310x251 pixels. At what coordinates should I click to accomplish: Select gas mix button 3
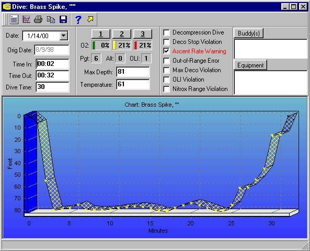[x=143, y=34]
